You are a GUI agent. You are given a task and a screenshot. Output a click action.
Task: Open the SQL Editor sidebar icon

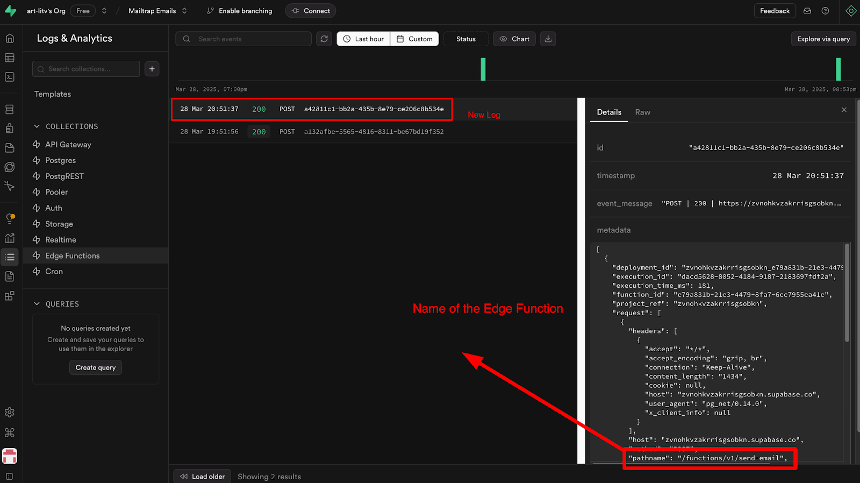(x=10, y=77)
